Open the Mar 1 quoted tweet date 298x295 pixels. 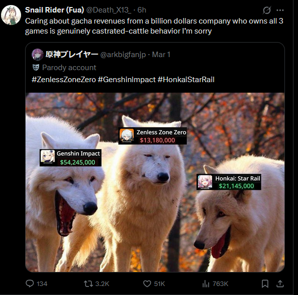(161, 55)
